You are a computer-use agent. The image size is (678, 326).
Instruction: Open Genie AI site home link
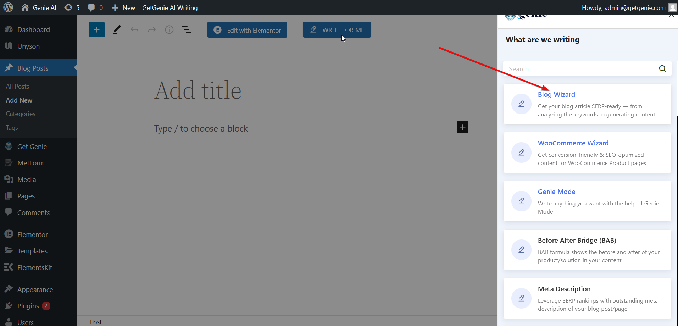click(x=39, y=7)
